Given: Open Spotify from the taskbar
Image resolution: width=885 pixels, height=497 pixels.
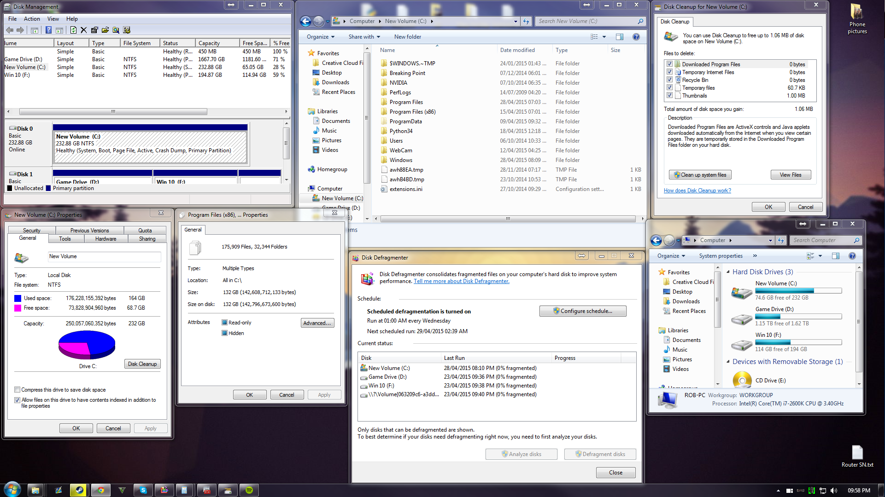Looking at the screenshot, I should coord(249,490).
